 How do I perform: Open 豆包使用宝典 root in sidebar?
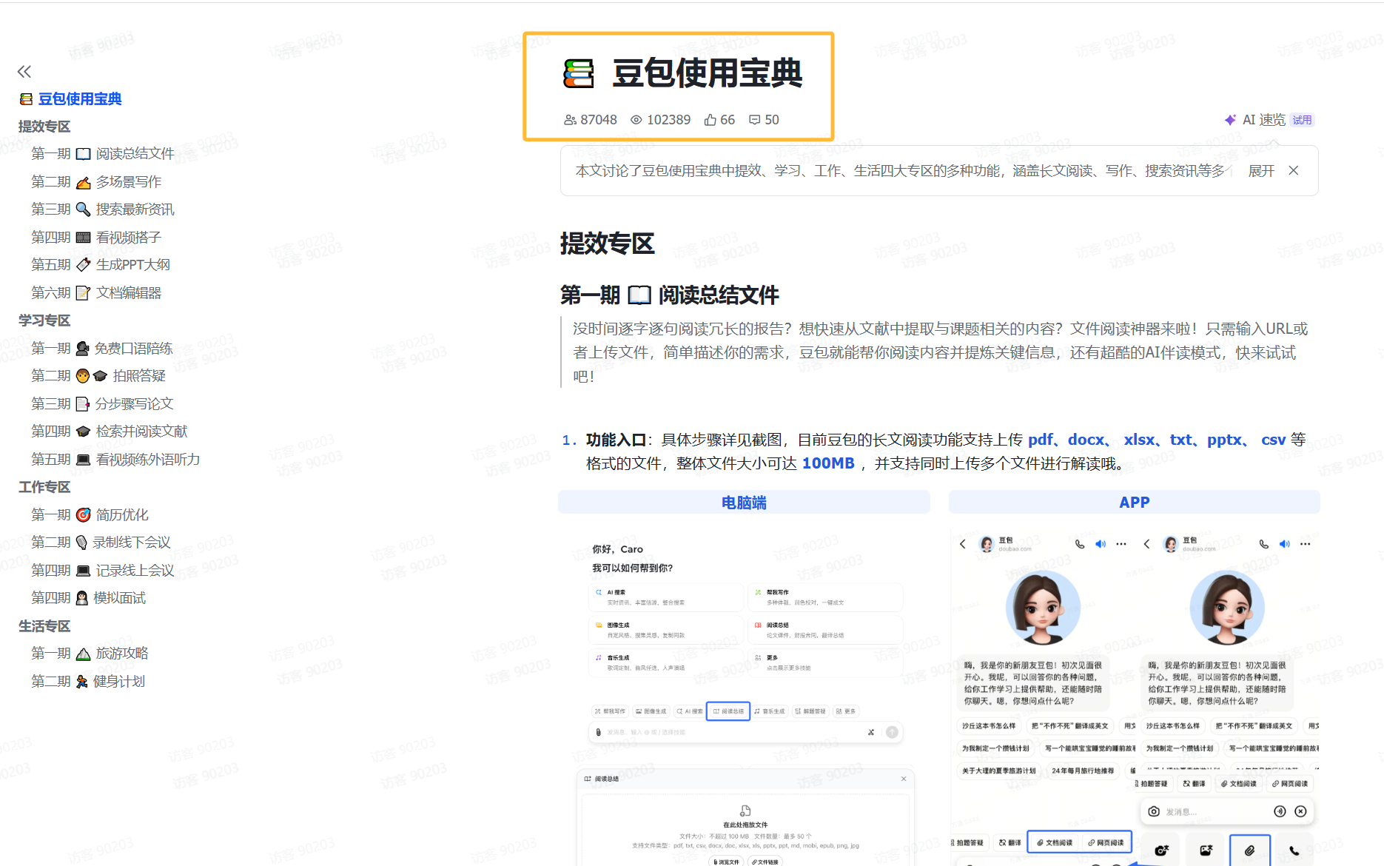tap(79, 99)
